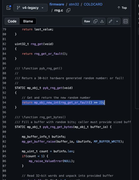
Task: Open the v4-legacy branch dropdown
Action: point(30,8)
